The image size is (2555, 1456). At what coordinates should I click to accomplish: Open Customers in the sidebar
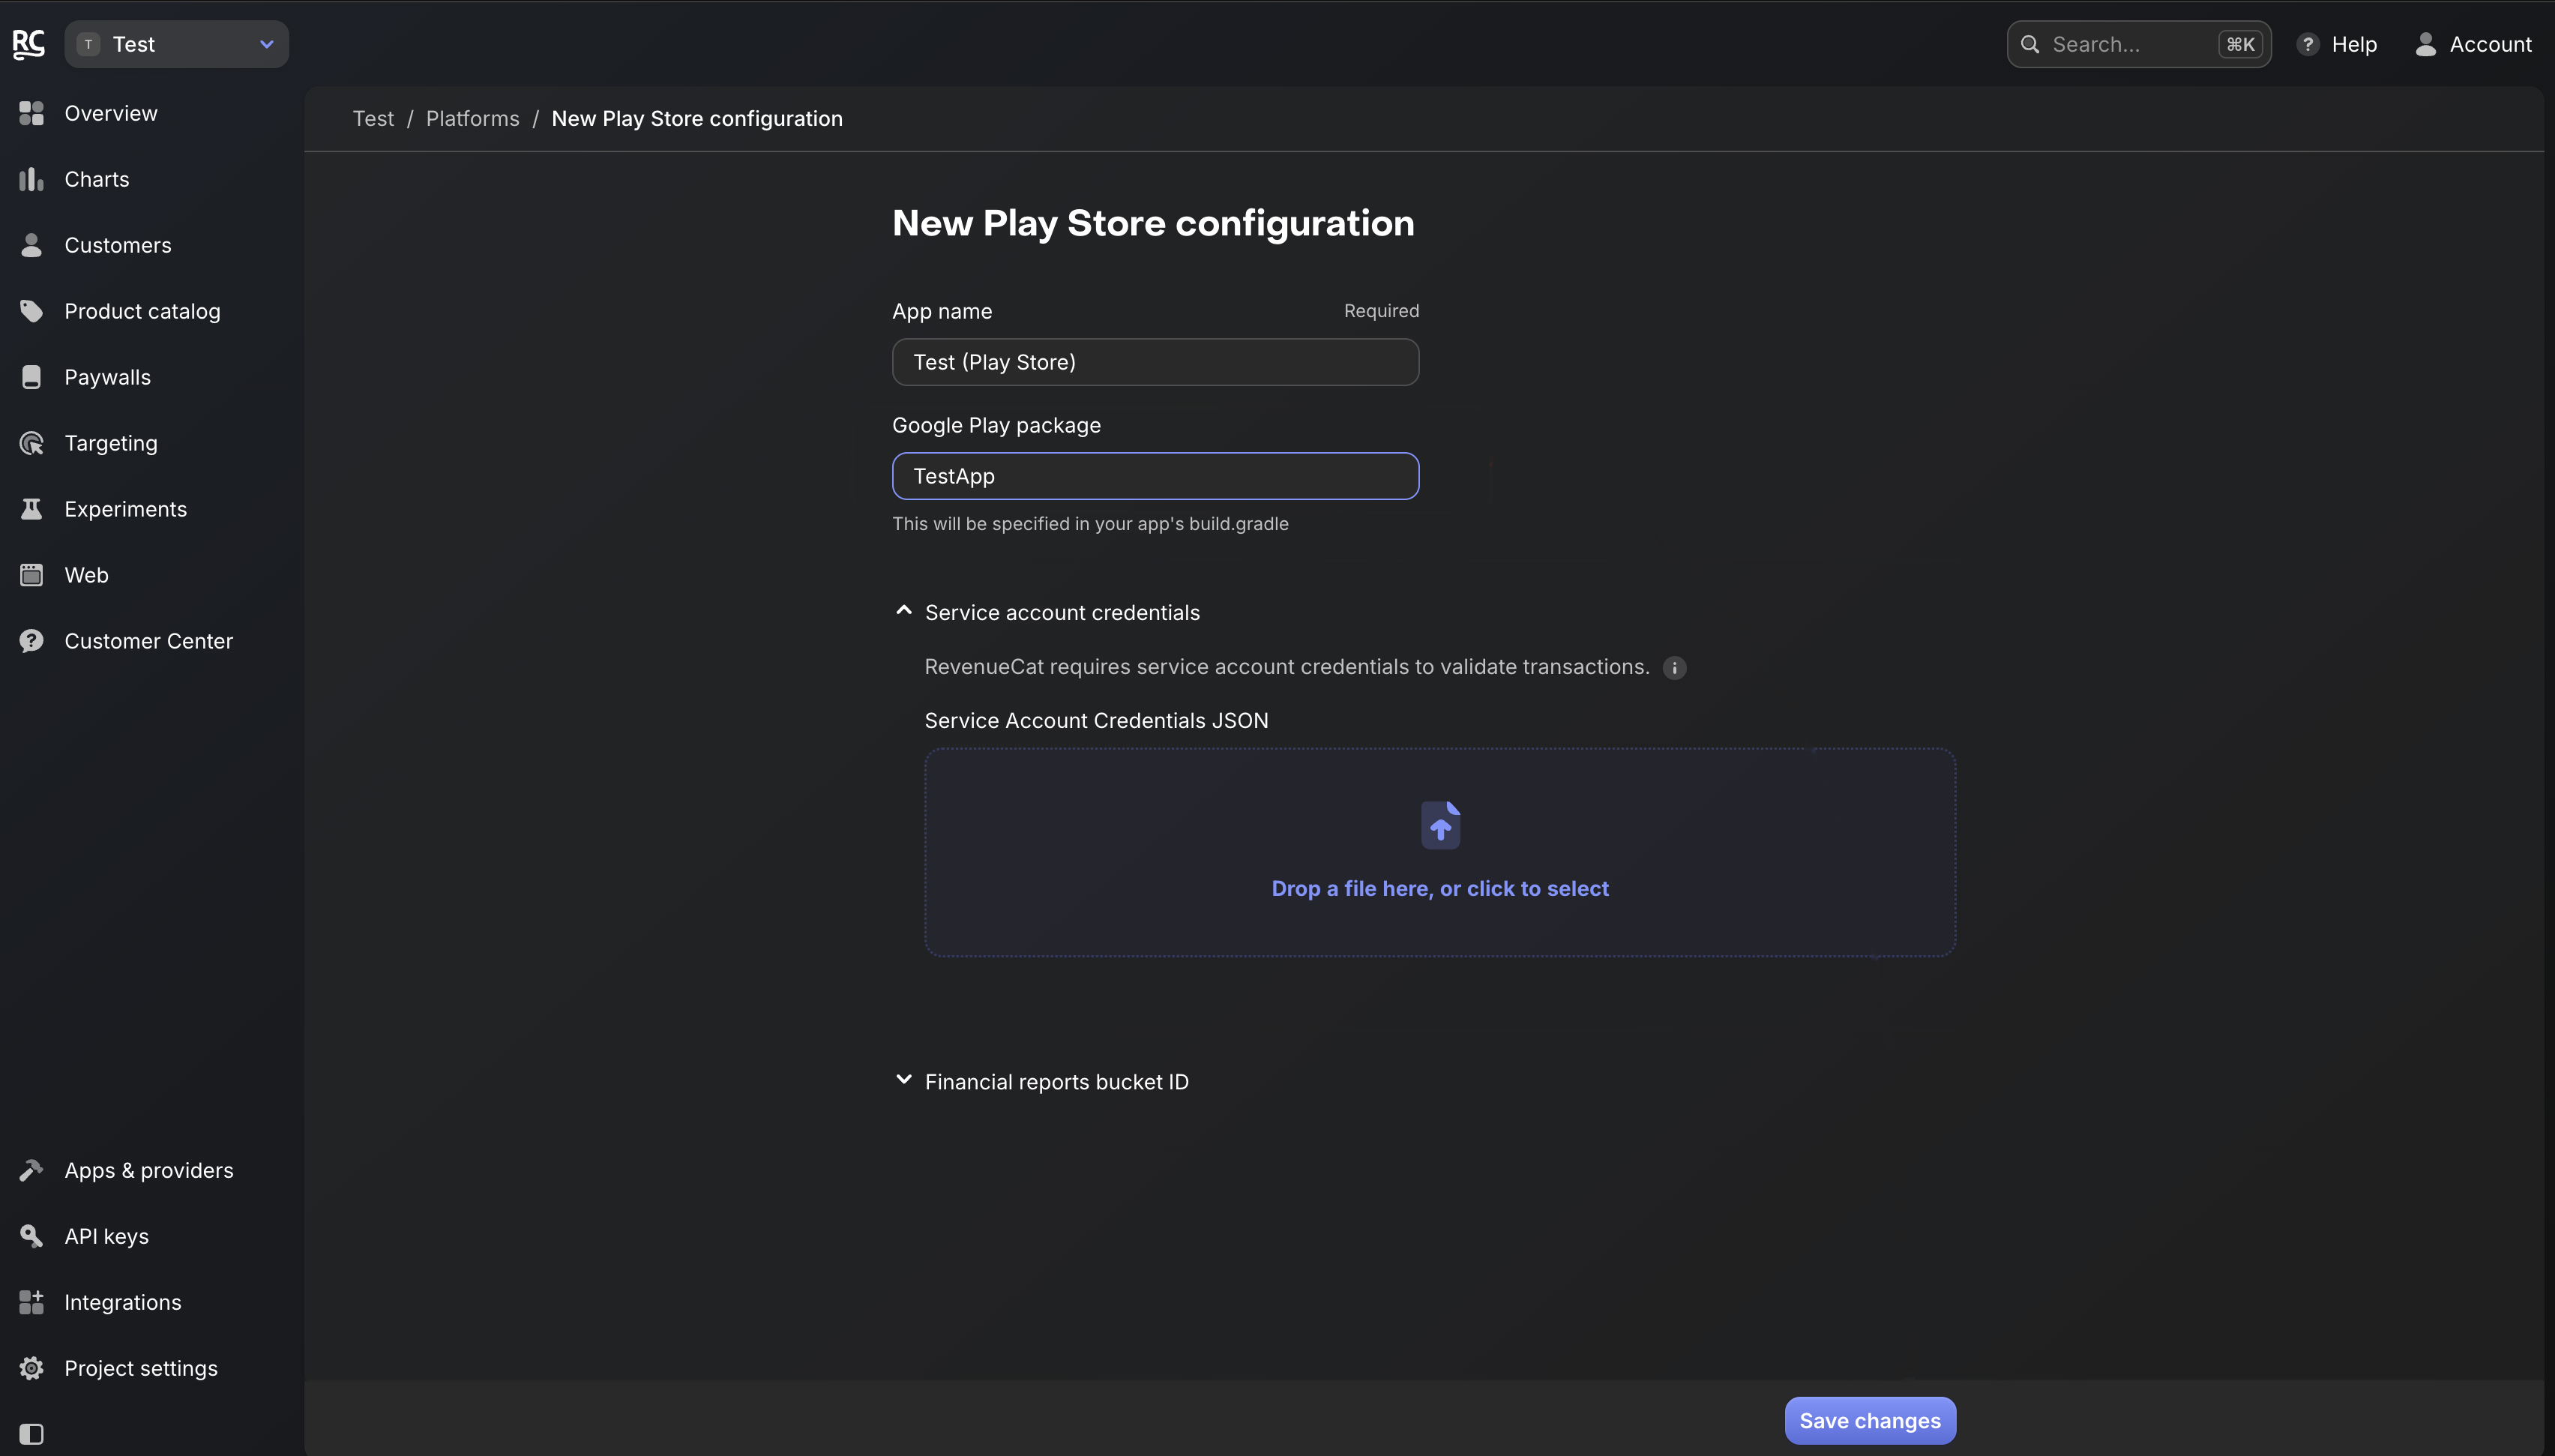click(118, 245)
